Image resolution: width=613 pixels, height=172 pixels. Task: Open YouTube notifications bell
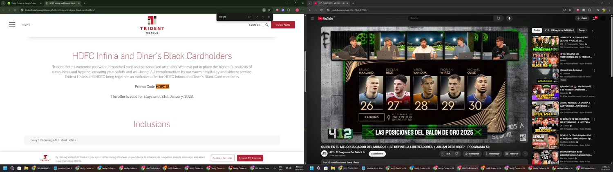[594, 18]
